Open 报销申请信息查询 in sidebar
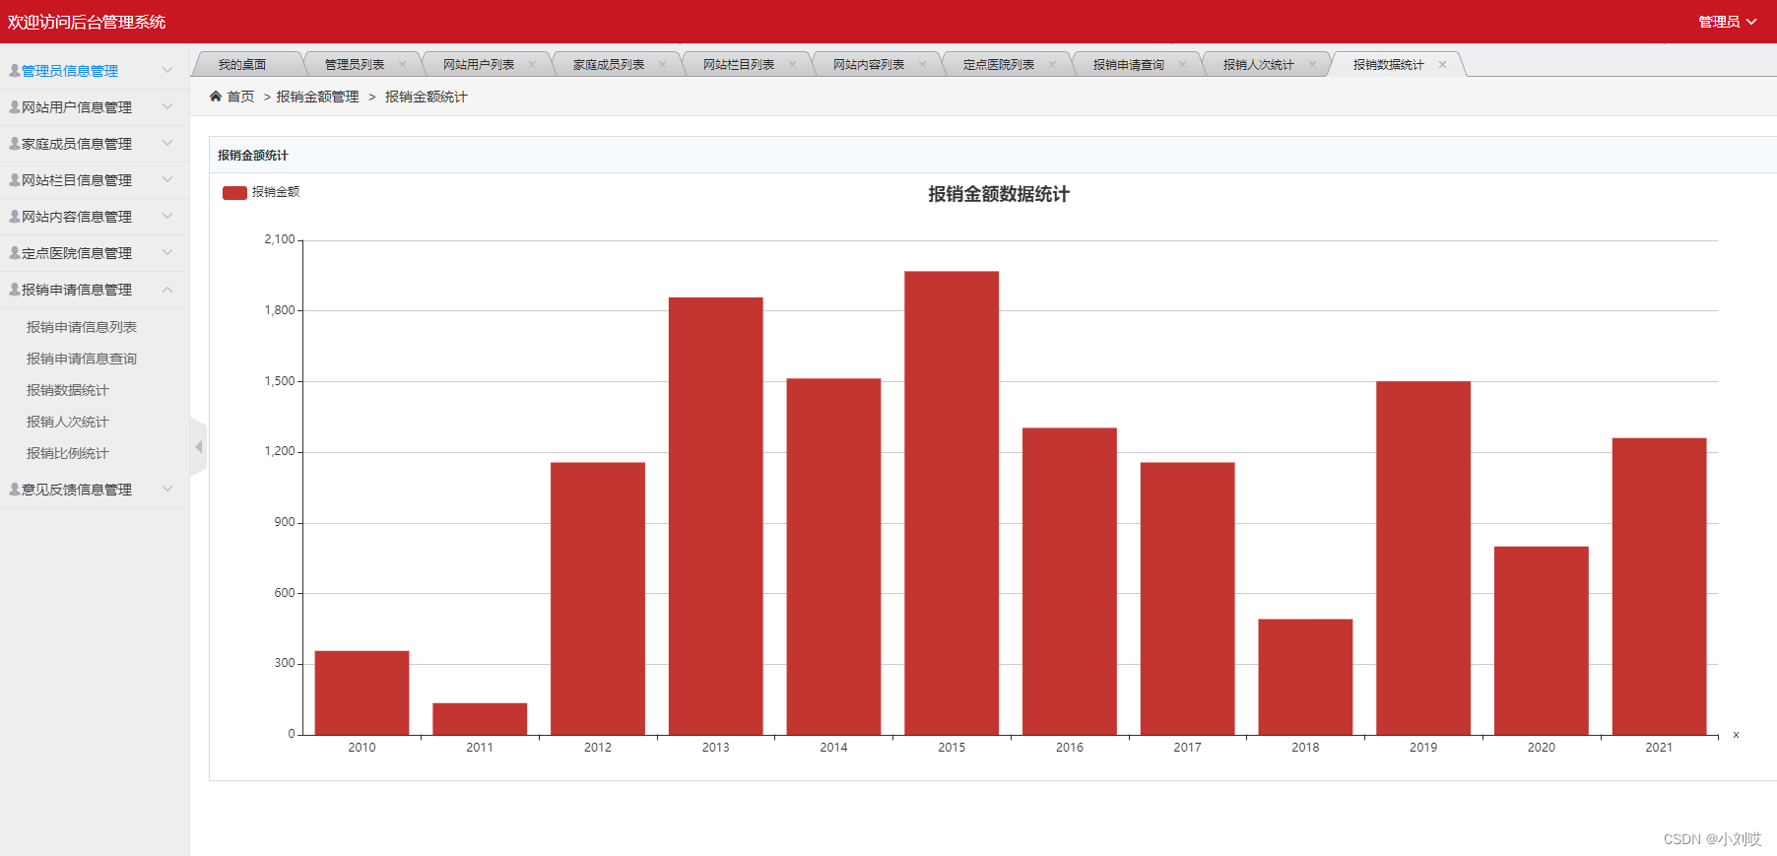The image size is (1777, 856). (82, 359)
